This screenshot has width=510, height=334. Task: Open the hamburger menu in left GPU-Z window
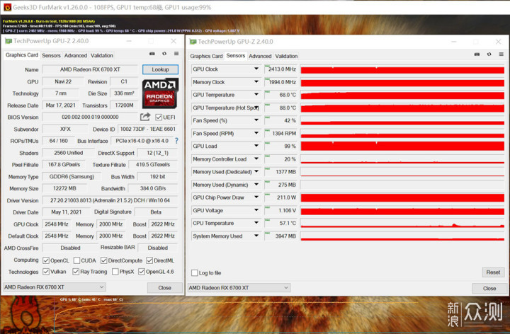(176, 54)
